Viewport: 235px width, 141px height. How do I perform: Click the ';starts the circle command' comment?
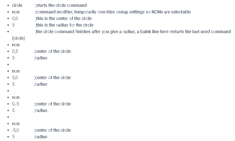[61, 5]
